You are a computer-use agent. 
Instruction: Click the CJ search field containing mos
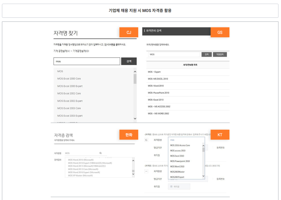[x=87, y=61]
